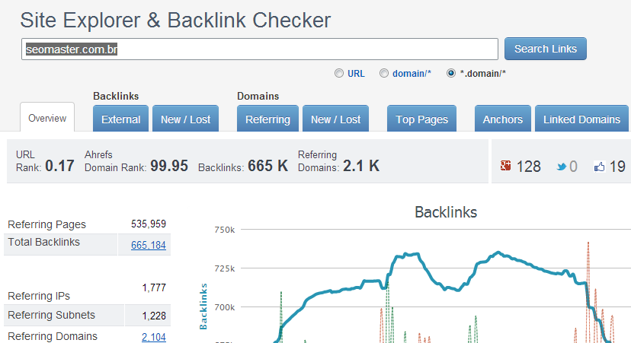Open the Backlinks New / Lost tab
This screenshot has width=631, height=343.
point(185,119)
